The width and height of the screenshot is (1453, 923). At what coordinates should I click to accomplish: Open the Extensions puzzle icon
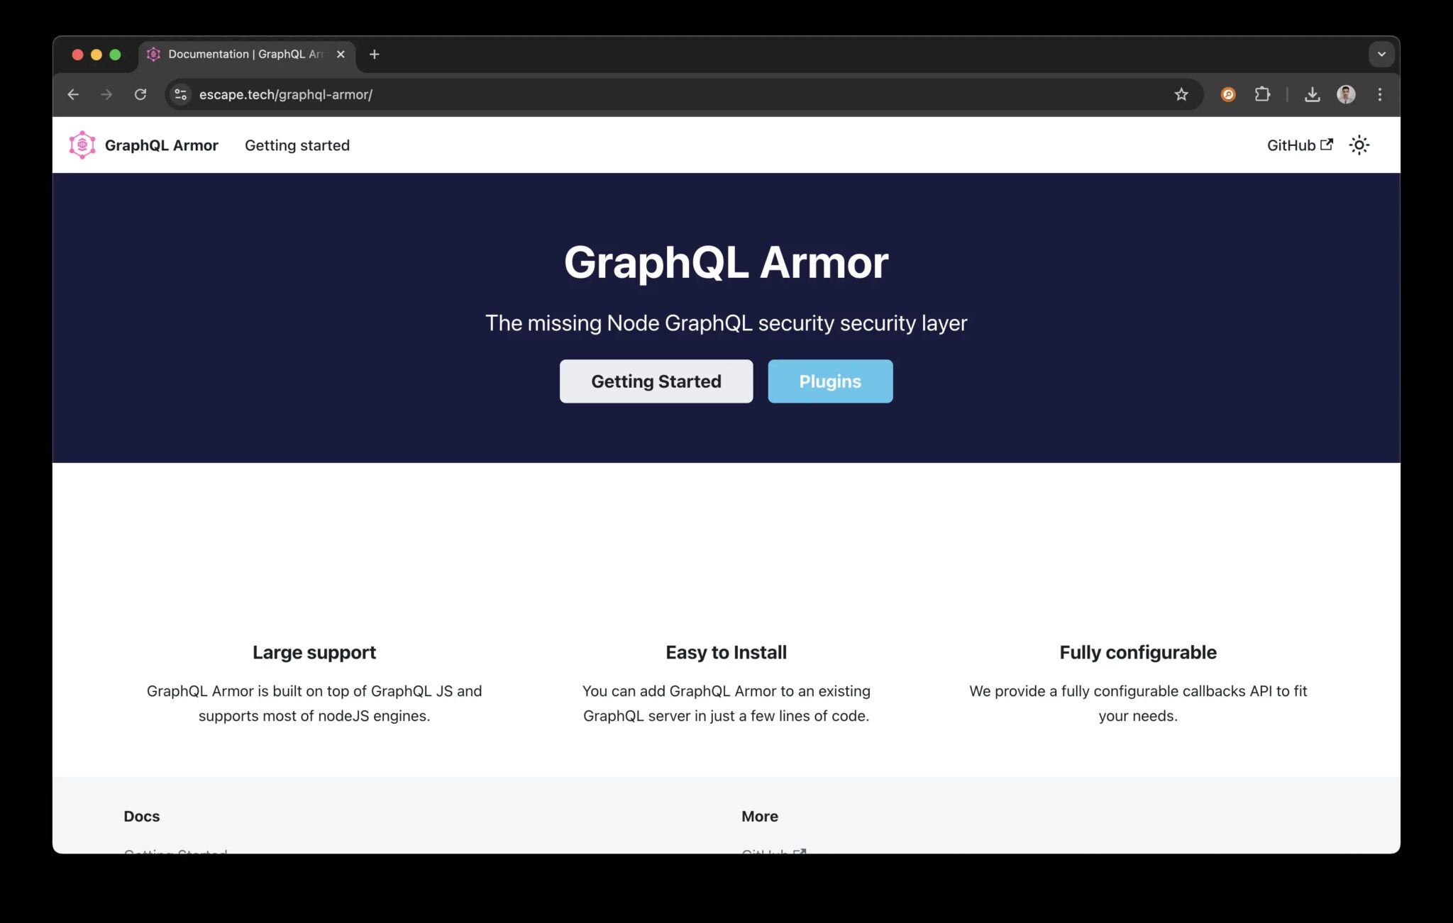pyautogui.click(x=1262, y=94)
